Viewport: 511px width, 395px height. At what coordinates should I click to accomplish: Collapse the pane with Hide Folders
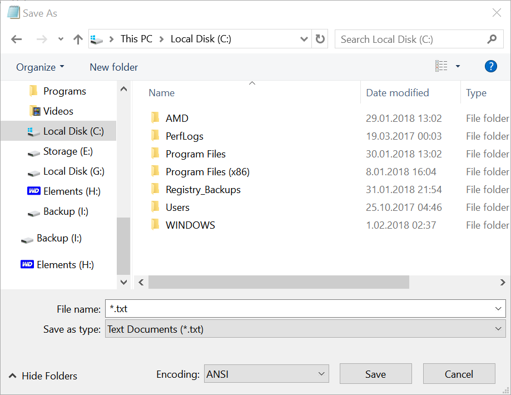(x=43, y=376)
